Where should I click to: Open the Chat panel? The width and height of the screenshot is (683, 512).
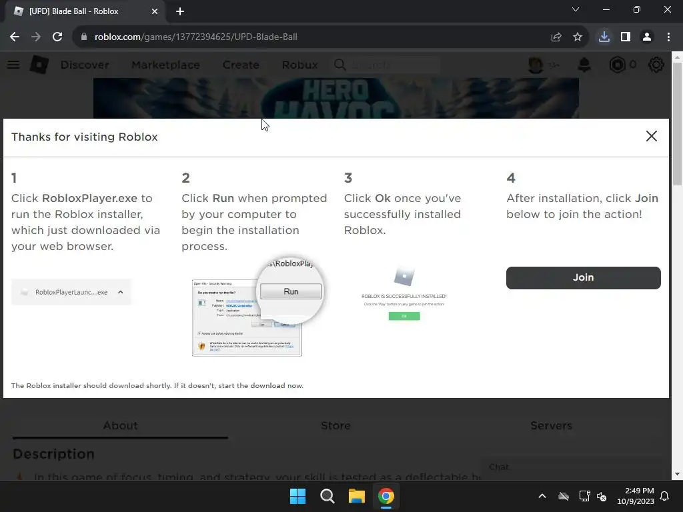(571, 467)
